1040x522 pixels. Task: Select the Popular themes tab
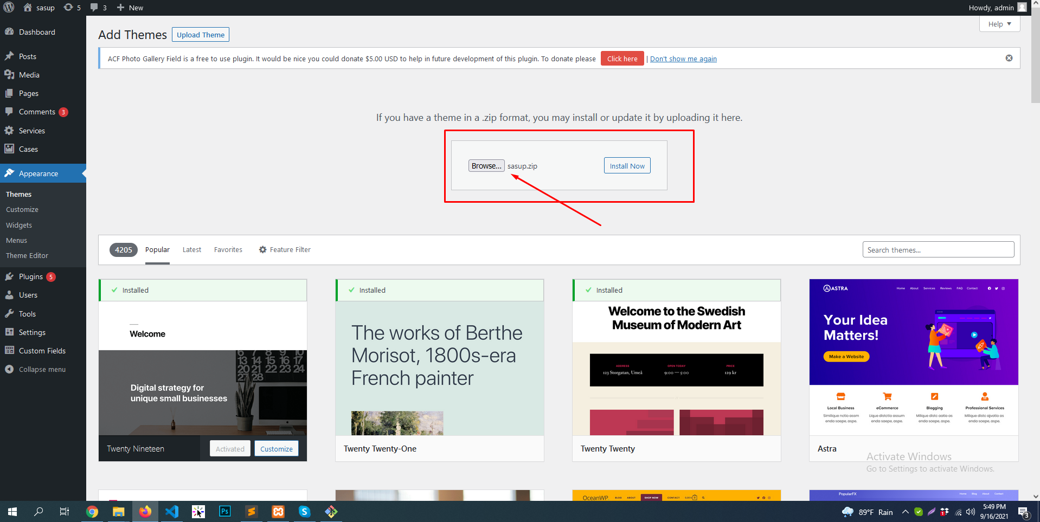tap(157, 250)
